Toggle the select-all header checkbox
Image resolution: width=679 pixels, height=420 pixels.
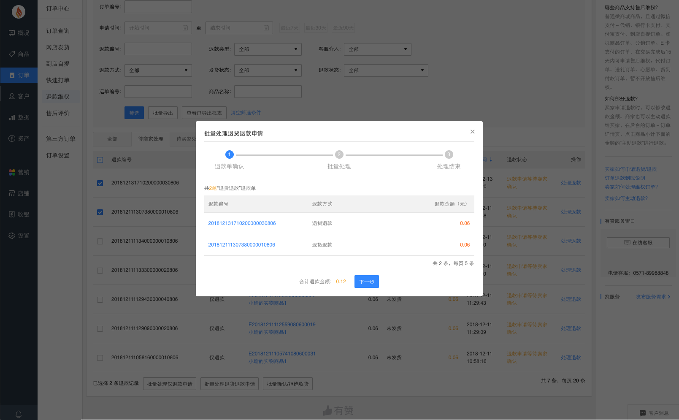click(100, 160)
